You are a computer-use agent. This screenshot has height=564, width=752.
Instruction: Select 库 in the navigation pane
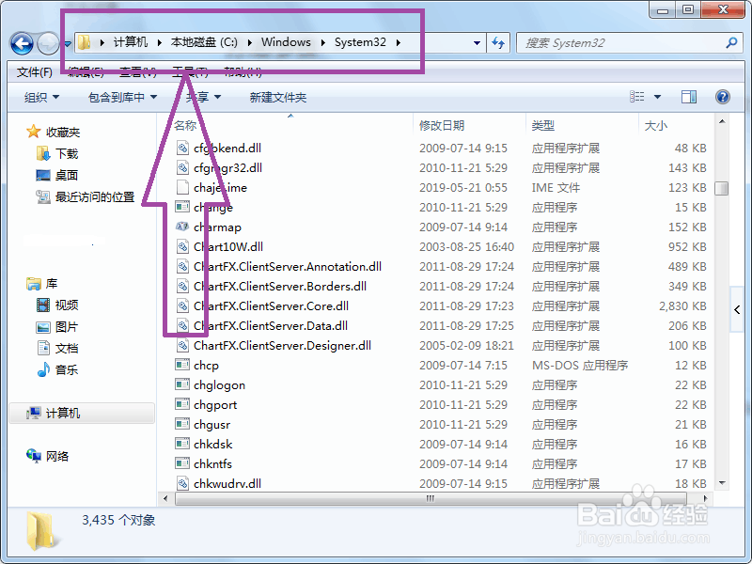click(52, 284)
